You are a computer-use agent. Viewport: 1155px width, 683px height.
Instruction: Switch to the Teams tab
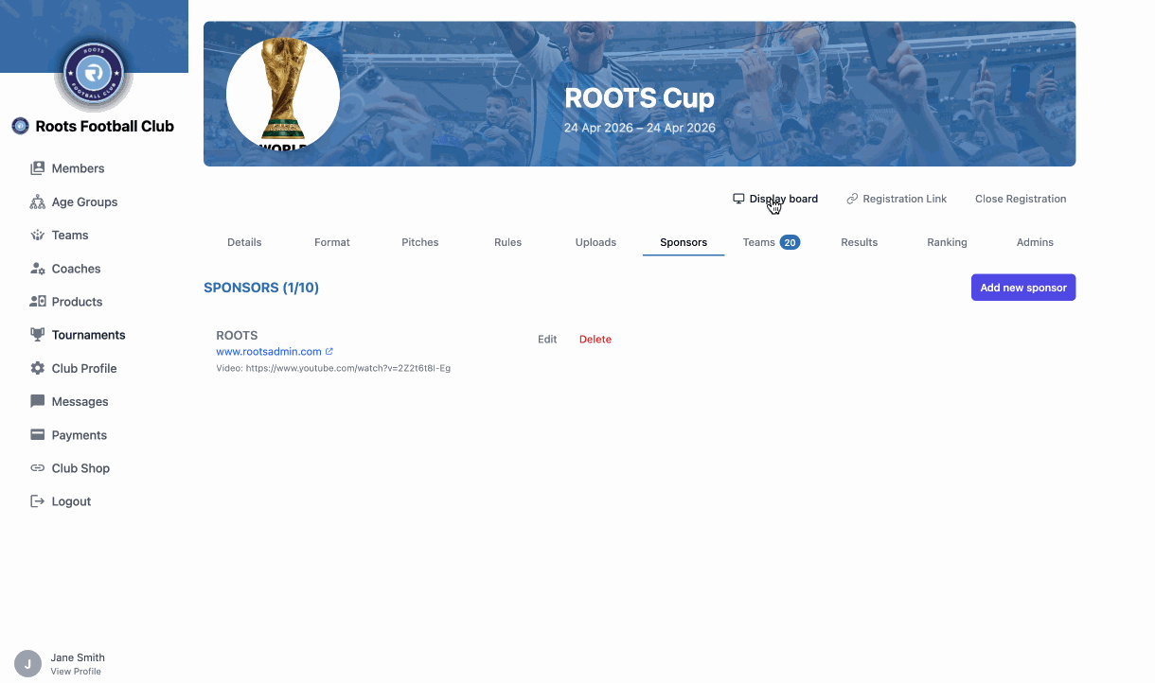click(771, 242)
